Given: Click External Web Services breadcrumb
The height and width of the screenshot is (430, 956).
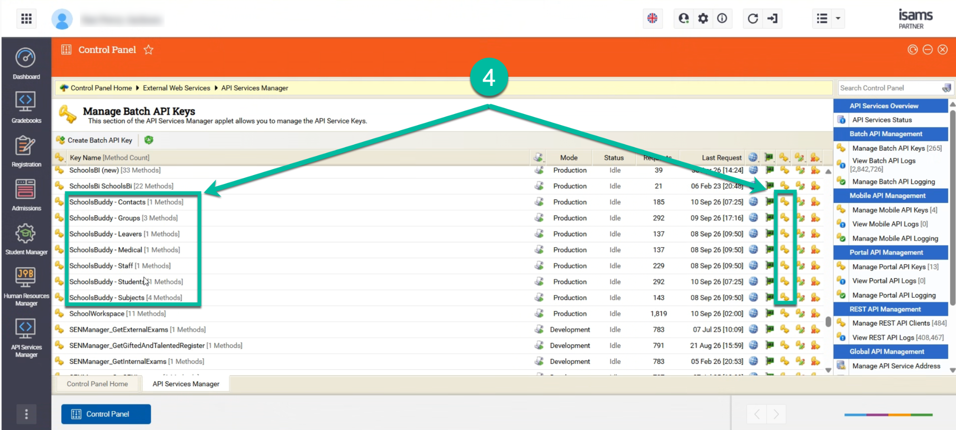Looking at the screenshot, I should coord(176,88).
